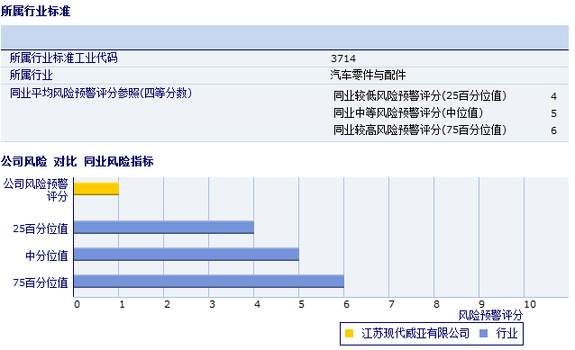Click the 风险预警评分 axis title
Image resolution: width=575 pixels, height=350 pixels.
point(490,315)
